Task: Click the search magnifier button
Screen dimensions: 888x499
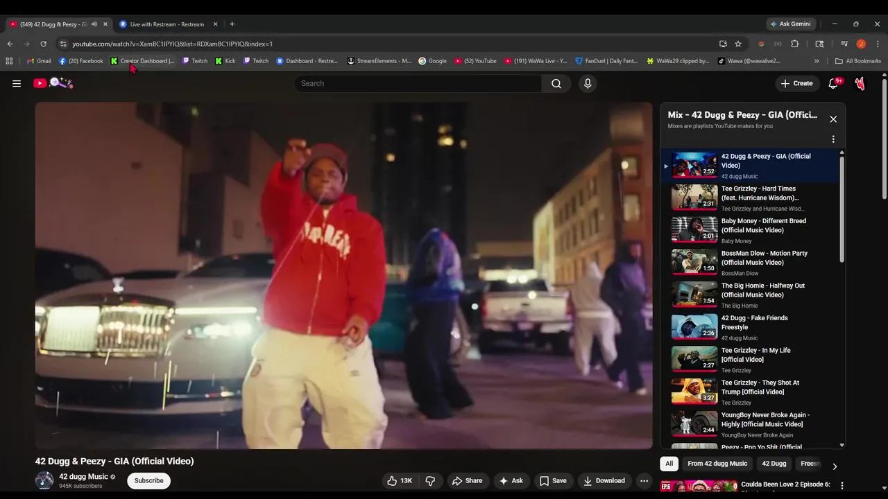Action: 556,83
